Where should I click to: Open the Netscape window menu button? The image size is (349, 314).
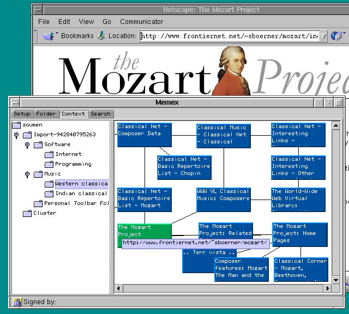[38, 10]
